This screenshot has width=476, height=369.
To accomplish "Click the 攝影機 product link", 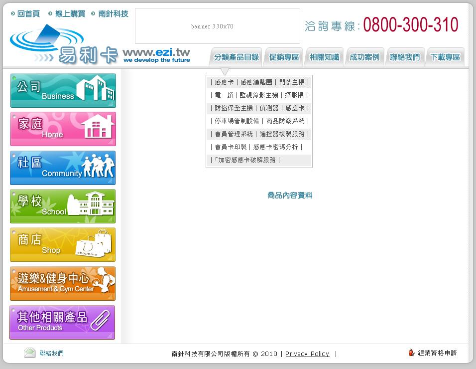I will point(294,95).
